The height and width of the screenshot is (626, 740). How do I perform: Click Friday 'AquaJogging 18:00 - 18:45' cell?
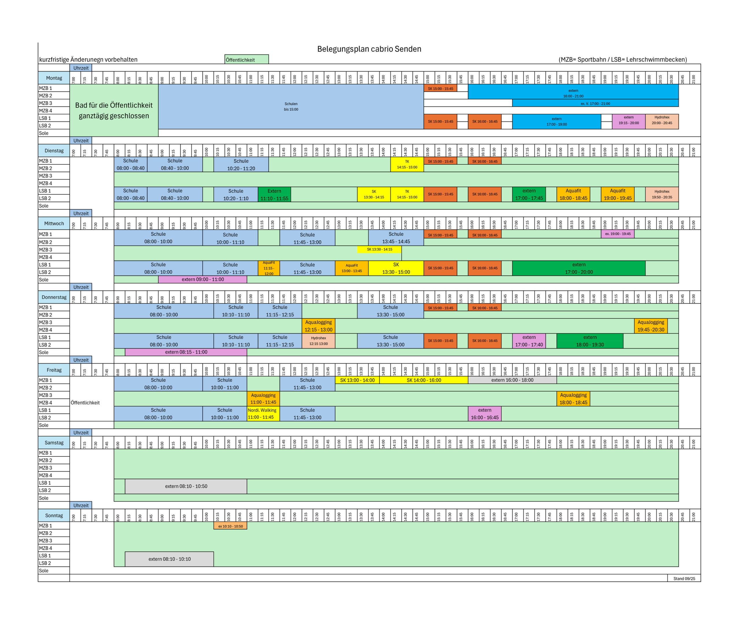pos(573,399)
